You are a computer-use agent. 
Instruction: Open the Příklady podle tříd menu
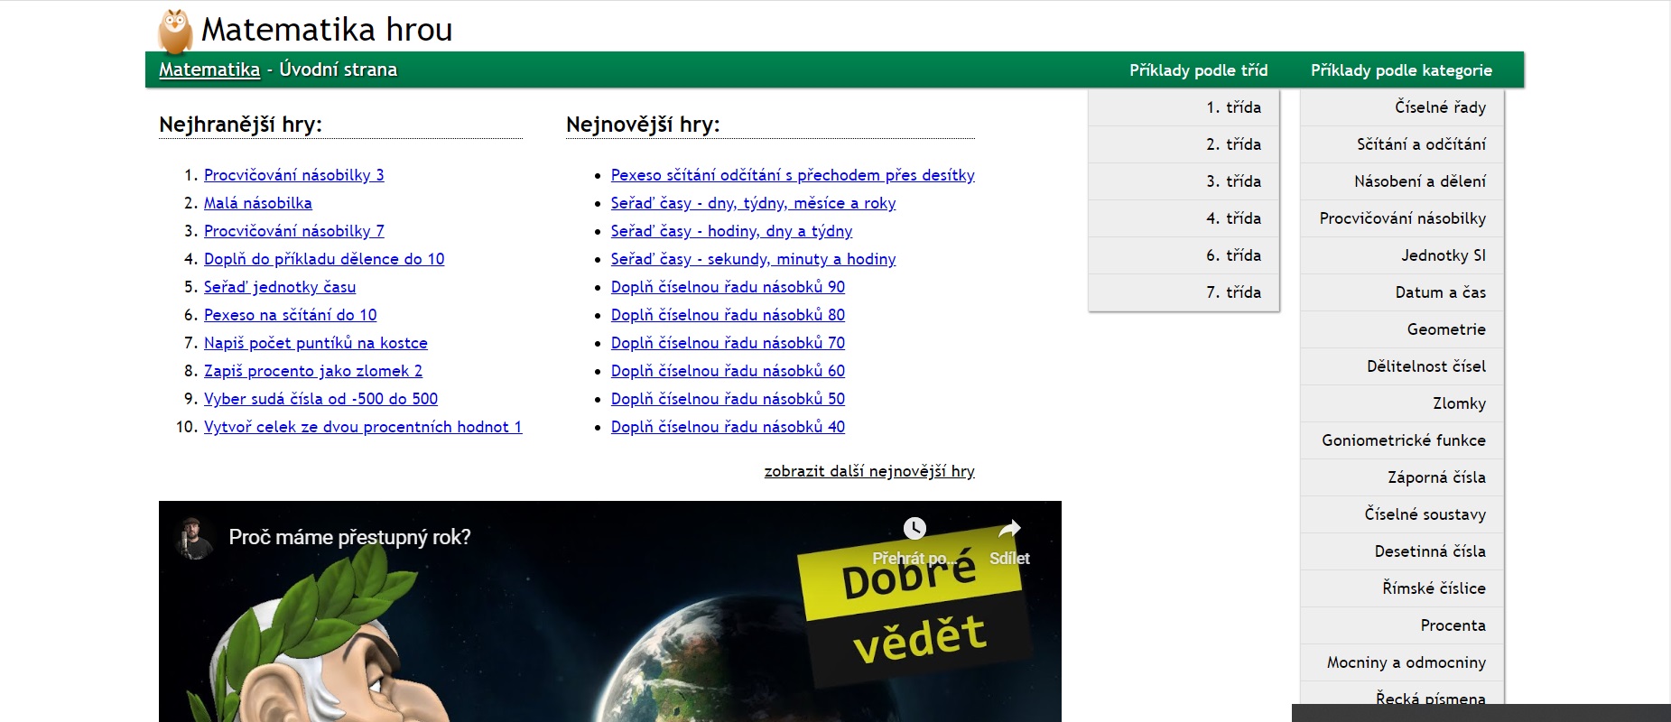click(1198, 70)
